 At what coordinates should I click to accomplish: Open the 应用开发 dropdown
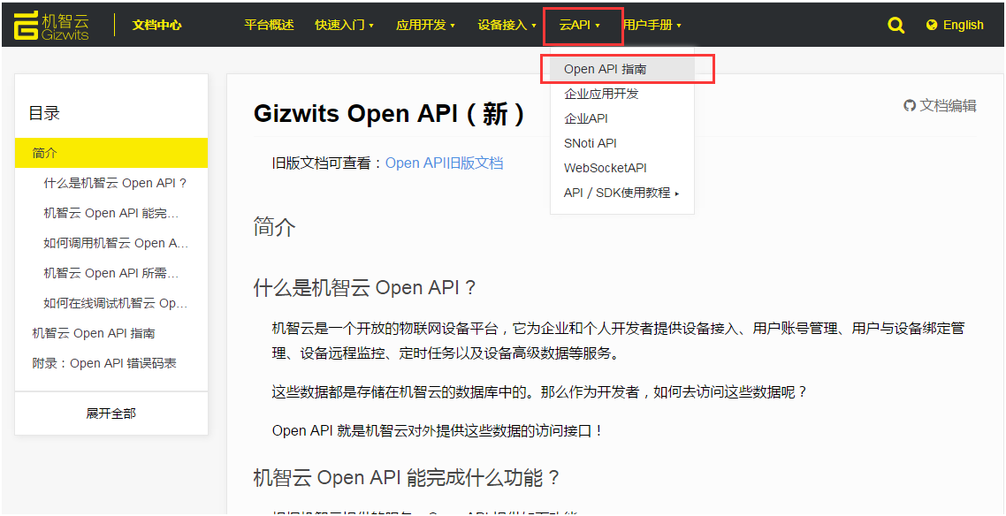pos(424,25)
